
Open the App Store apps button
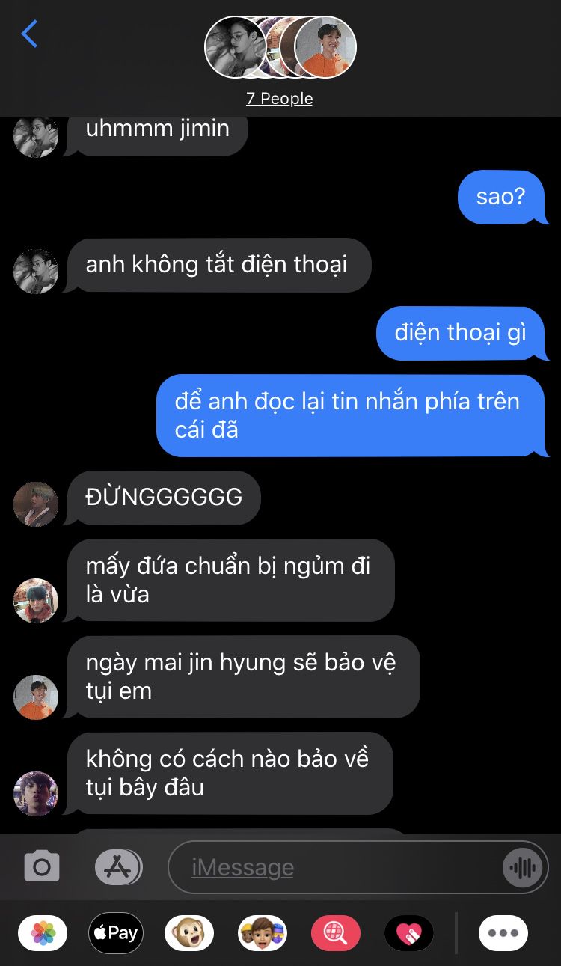pyautogui.click(x=119, y=867)
